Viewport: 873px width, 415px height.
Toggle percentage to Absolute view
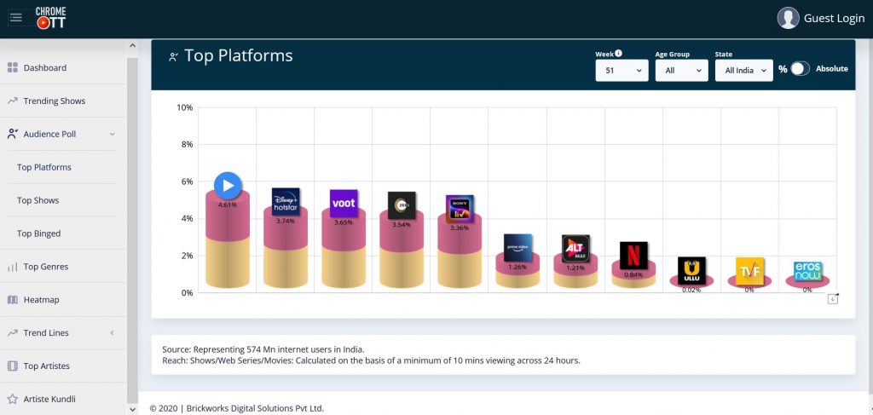[x=799, y=69]
